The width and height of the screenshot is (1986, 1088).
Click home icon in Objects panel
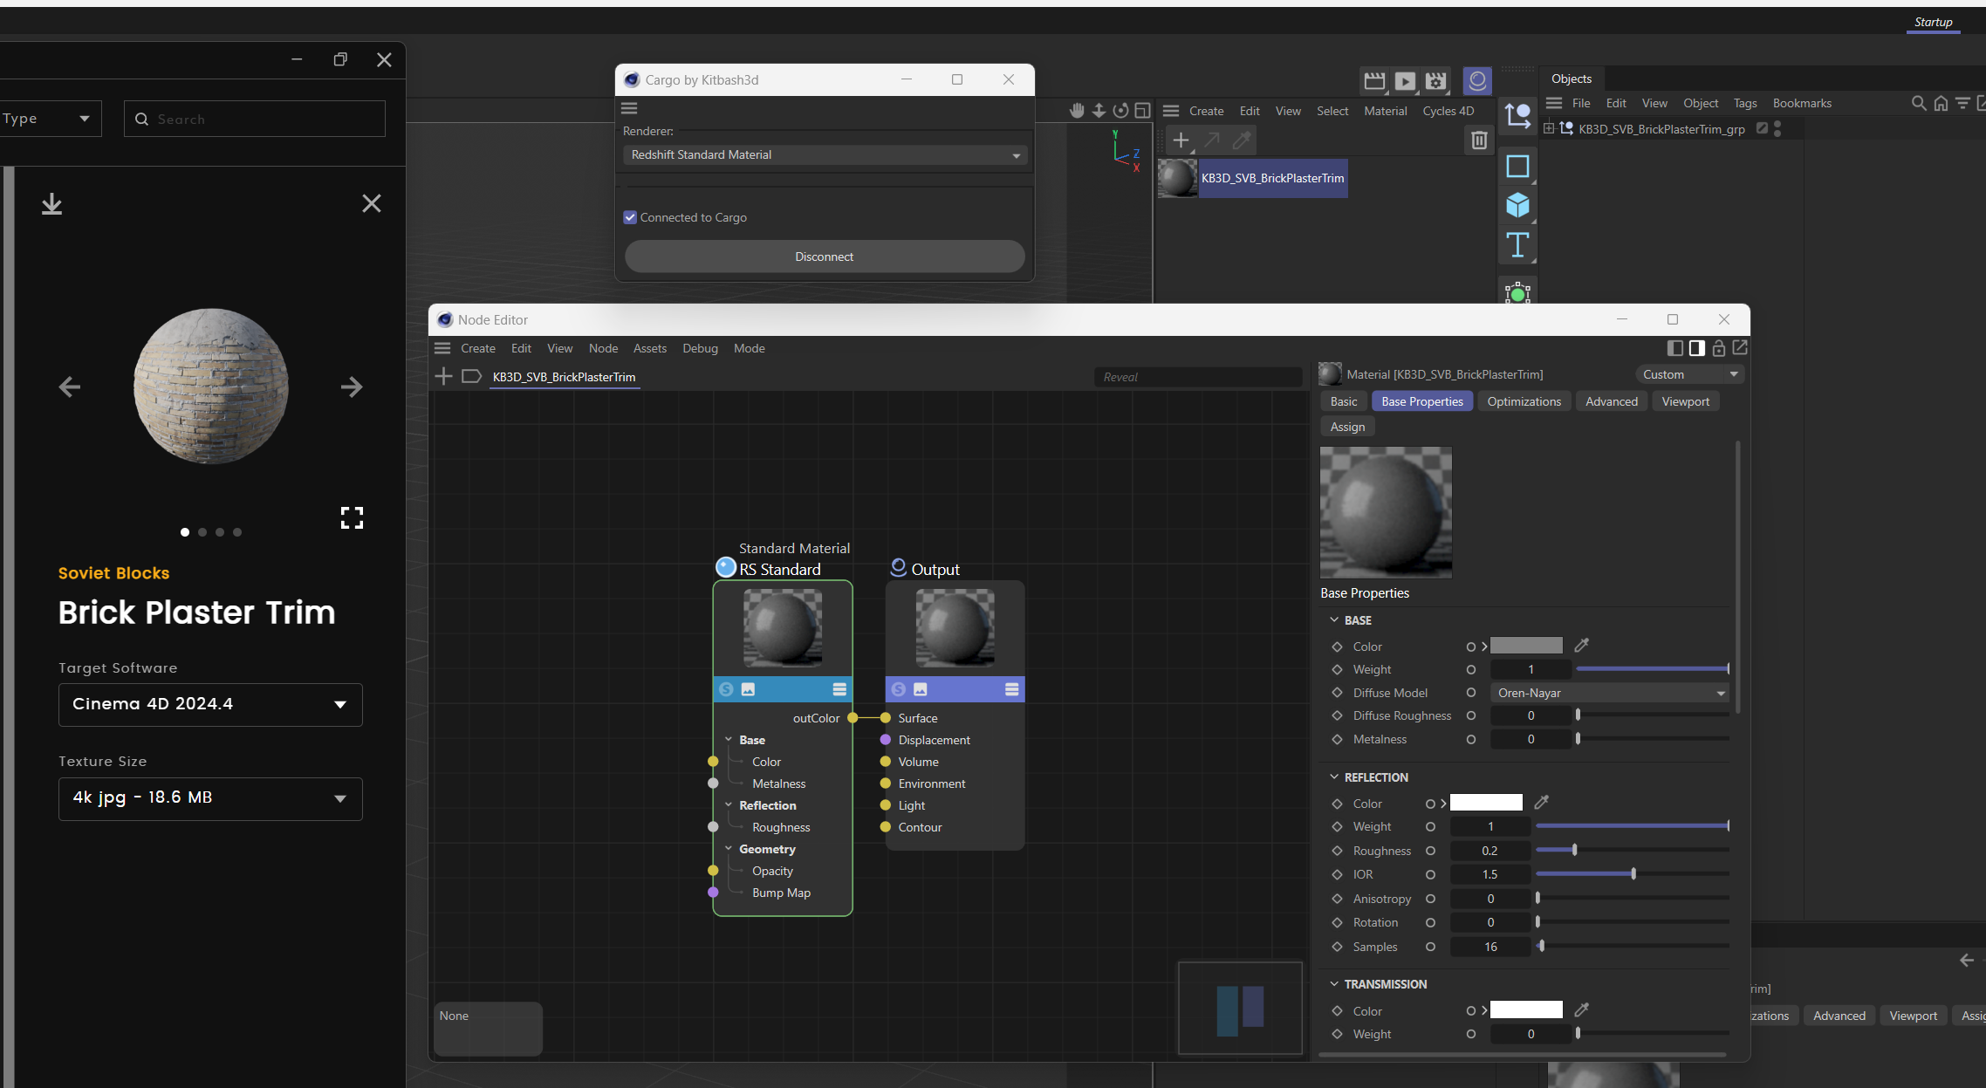pyautogui.click(x=1941, y=103)
